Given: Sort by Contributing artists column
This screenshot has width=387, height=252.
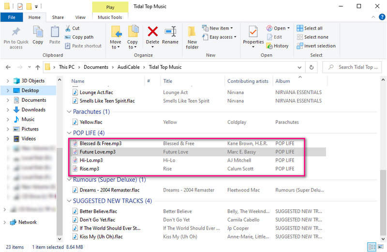Looking at the screenshot, I should point(248,81).
